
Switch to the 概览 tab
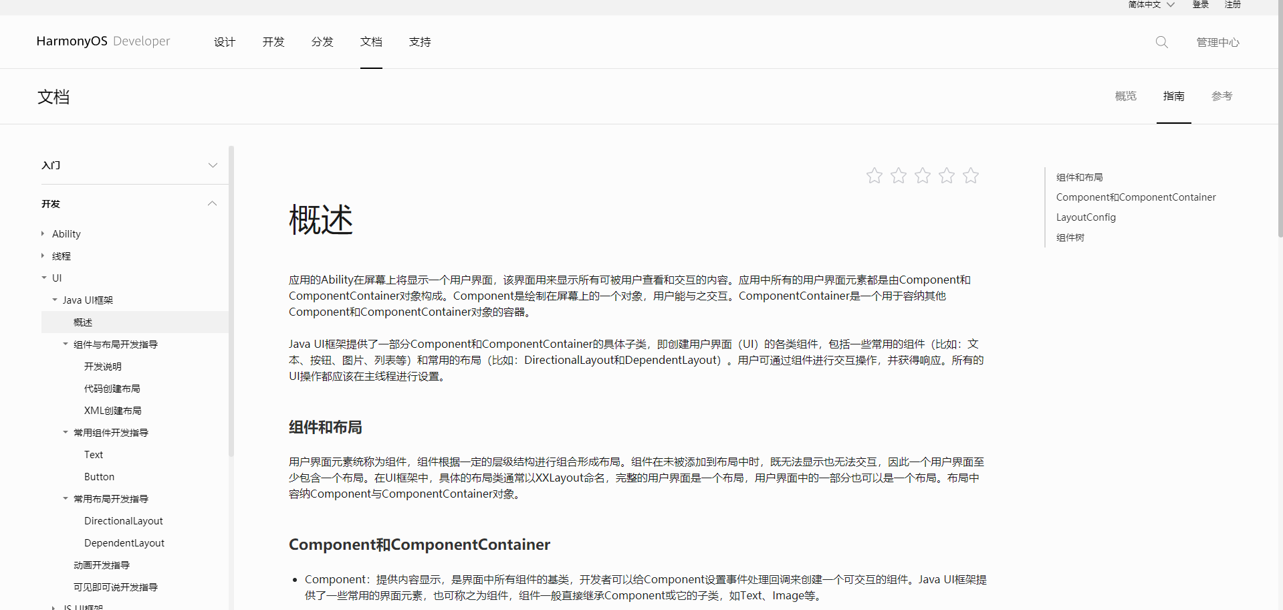(1126, 96)
